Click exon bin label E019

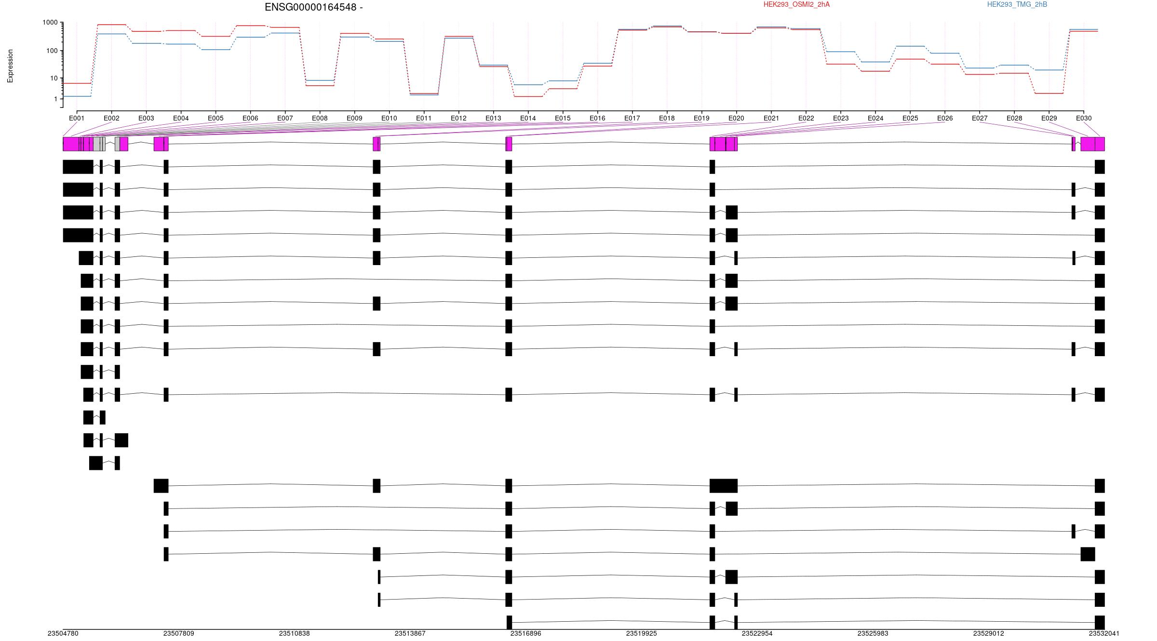[x=701, y=118]
